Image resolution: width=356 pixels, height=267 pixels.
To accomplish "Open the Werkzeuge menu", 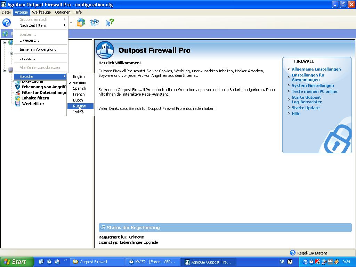I will point(42,12).
